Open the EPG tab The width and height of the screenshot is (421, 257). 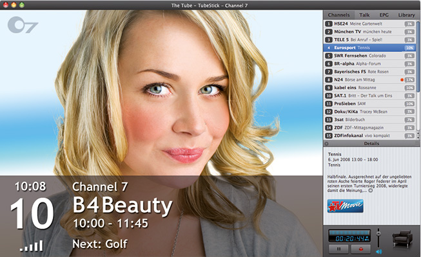point(384,15)
